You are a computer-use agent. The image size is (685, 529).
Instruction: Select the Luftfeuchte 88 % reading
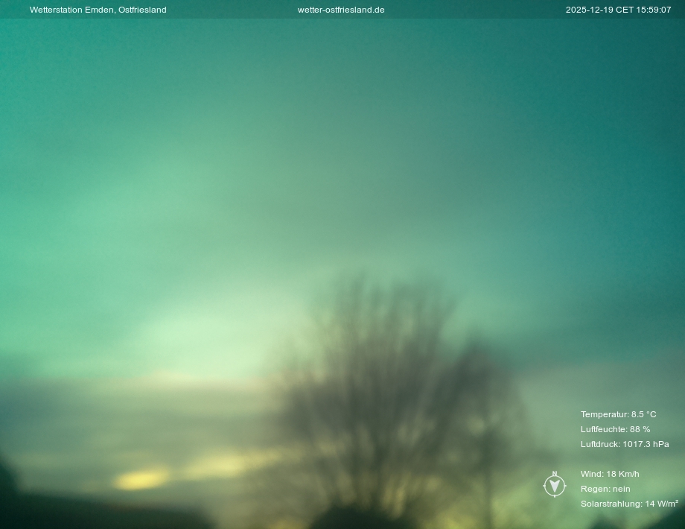coord(615,429)
